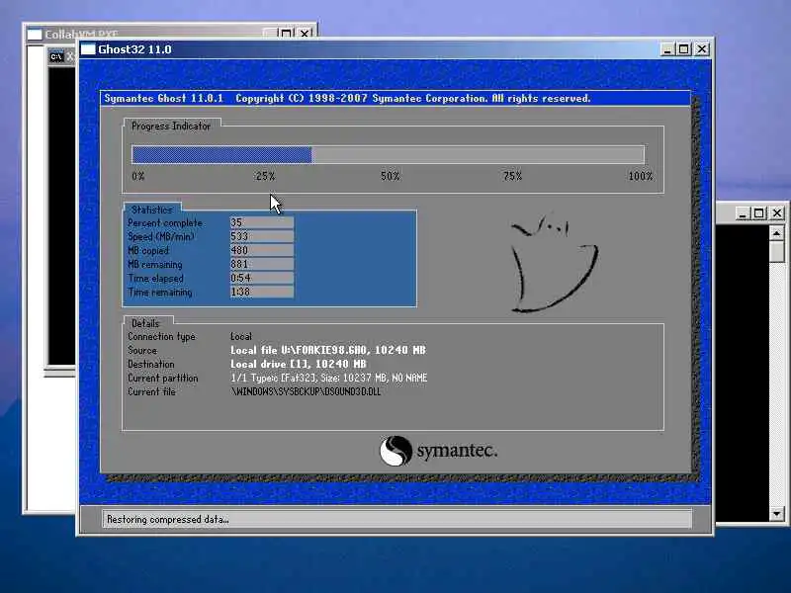The width and height of the screenshot is (791, 593).
Task: Click the Connection type value Local
Action: click(241, 336)
